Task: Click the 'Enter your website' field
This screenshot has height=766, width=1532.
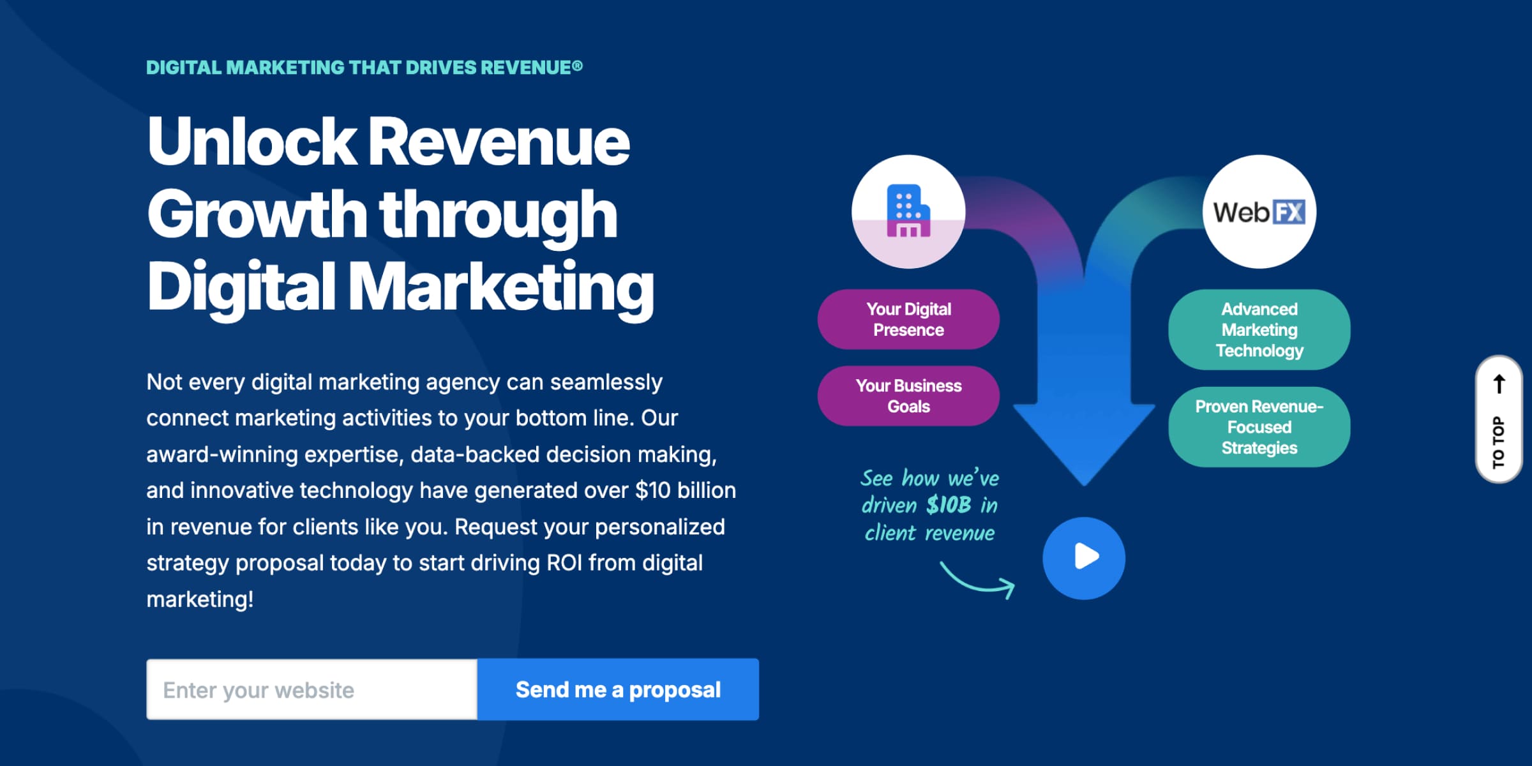Action: click(312, 689)
